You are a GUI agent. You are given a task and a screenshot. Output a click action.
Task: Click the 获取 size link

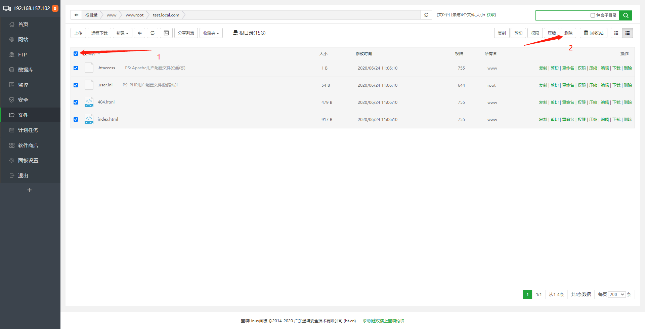(x=490, y=15)
